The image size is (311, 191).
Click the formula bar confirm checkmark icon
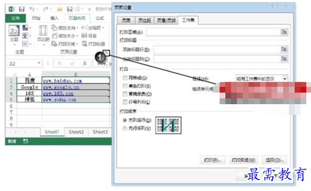coord(72,63)
